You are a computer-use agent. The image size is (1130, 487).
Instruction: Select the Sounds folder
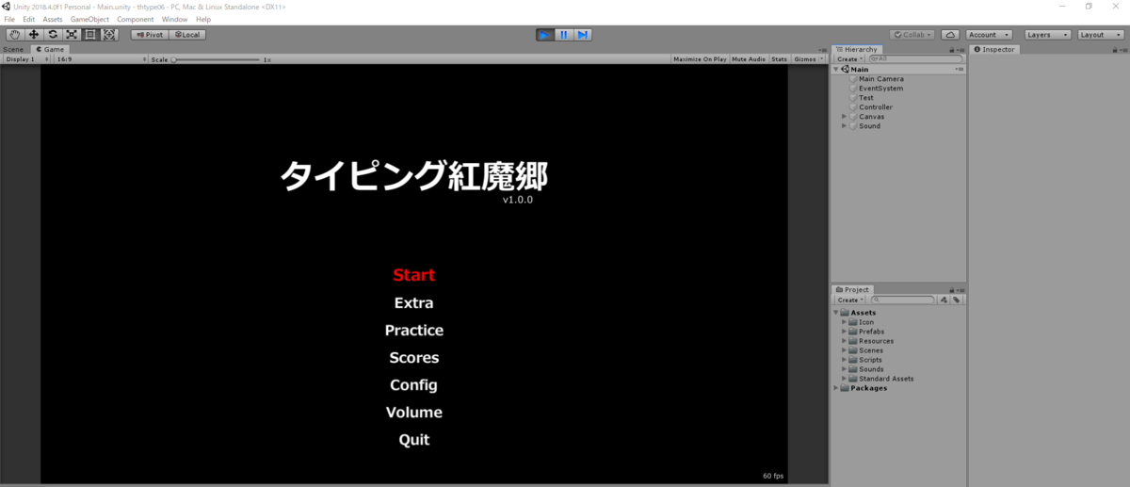(x=865, y=369)
